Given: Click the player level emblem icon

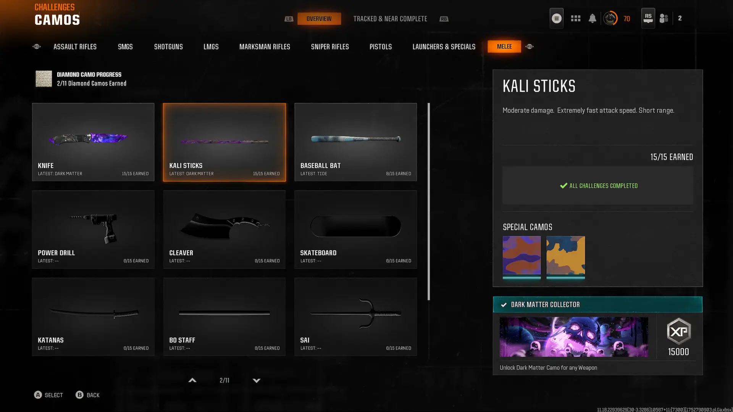Looking at the screenshot, I should tap(610, 18).
